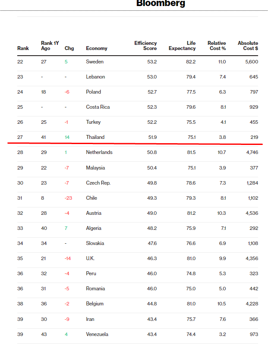Image resolution: width=268 pixels, height=358 pixels.
Task: Click the Life Expectancy column header
Action: (x=182, y=46)
